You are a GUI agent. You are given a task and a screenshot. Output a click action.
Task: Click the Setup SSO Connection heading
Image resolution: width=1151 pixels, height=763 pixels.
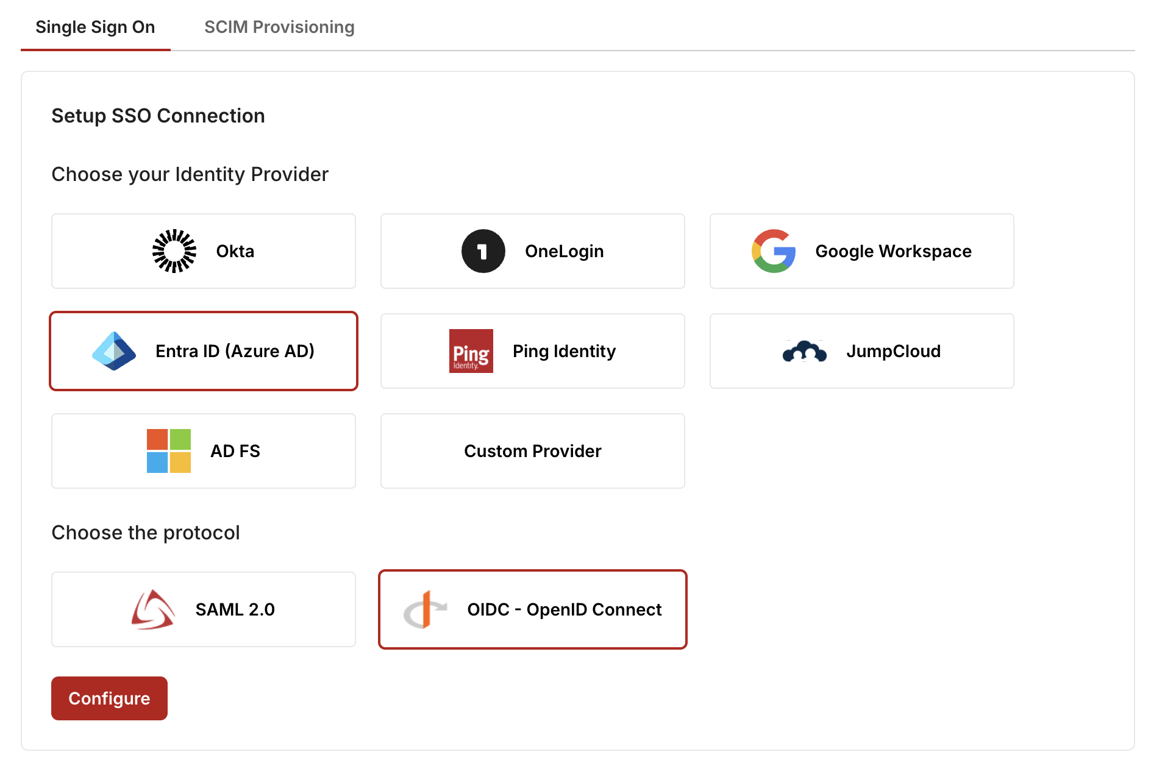[159, 116]
